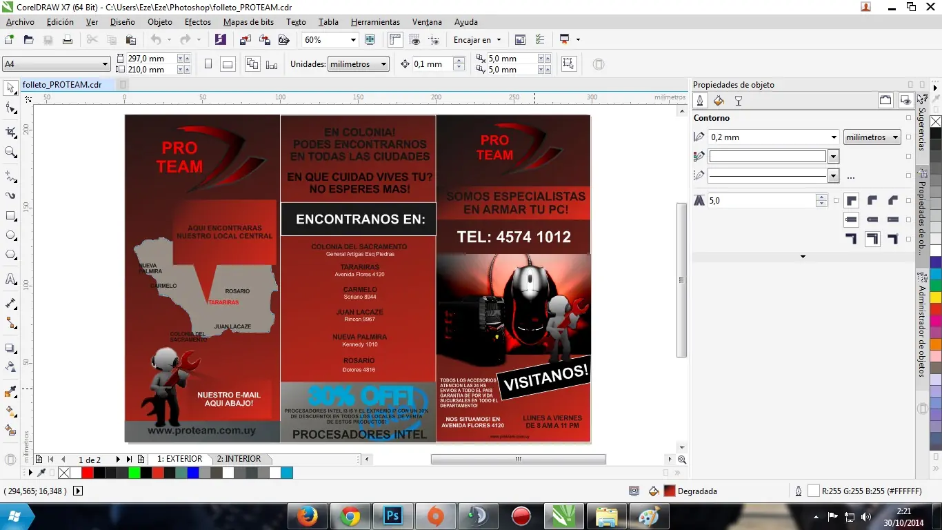Open outline units milímetros dropdown
Image resolution: width=942 pixels, height=530 pixels.
(x=872, y=137)
